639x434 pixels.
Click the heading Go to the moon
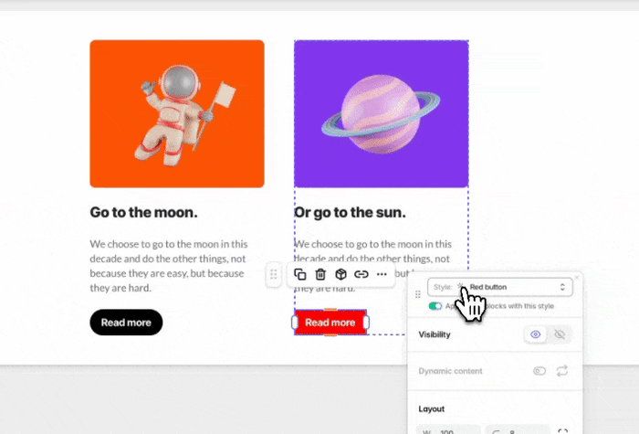(x=143, y=213)
